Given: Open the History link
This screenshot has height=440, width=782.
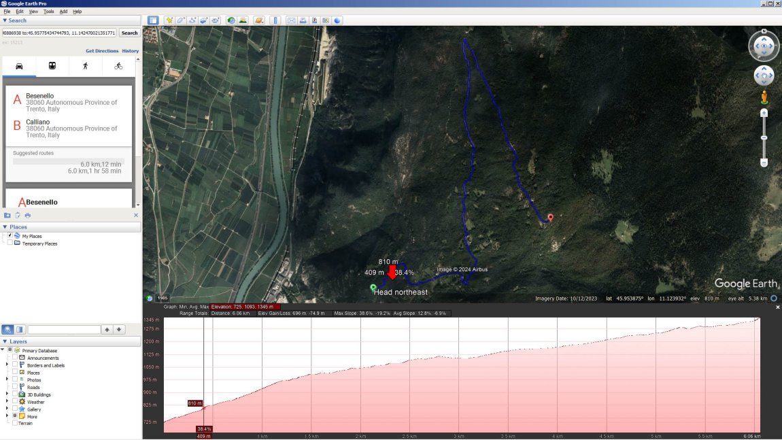Looking at the screenshot, I should (130, 51).
